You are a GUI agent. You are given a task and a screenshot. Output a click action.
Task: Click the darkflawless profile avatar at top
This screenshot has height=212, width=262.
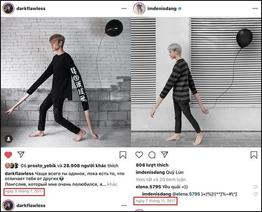point(9,8)
